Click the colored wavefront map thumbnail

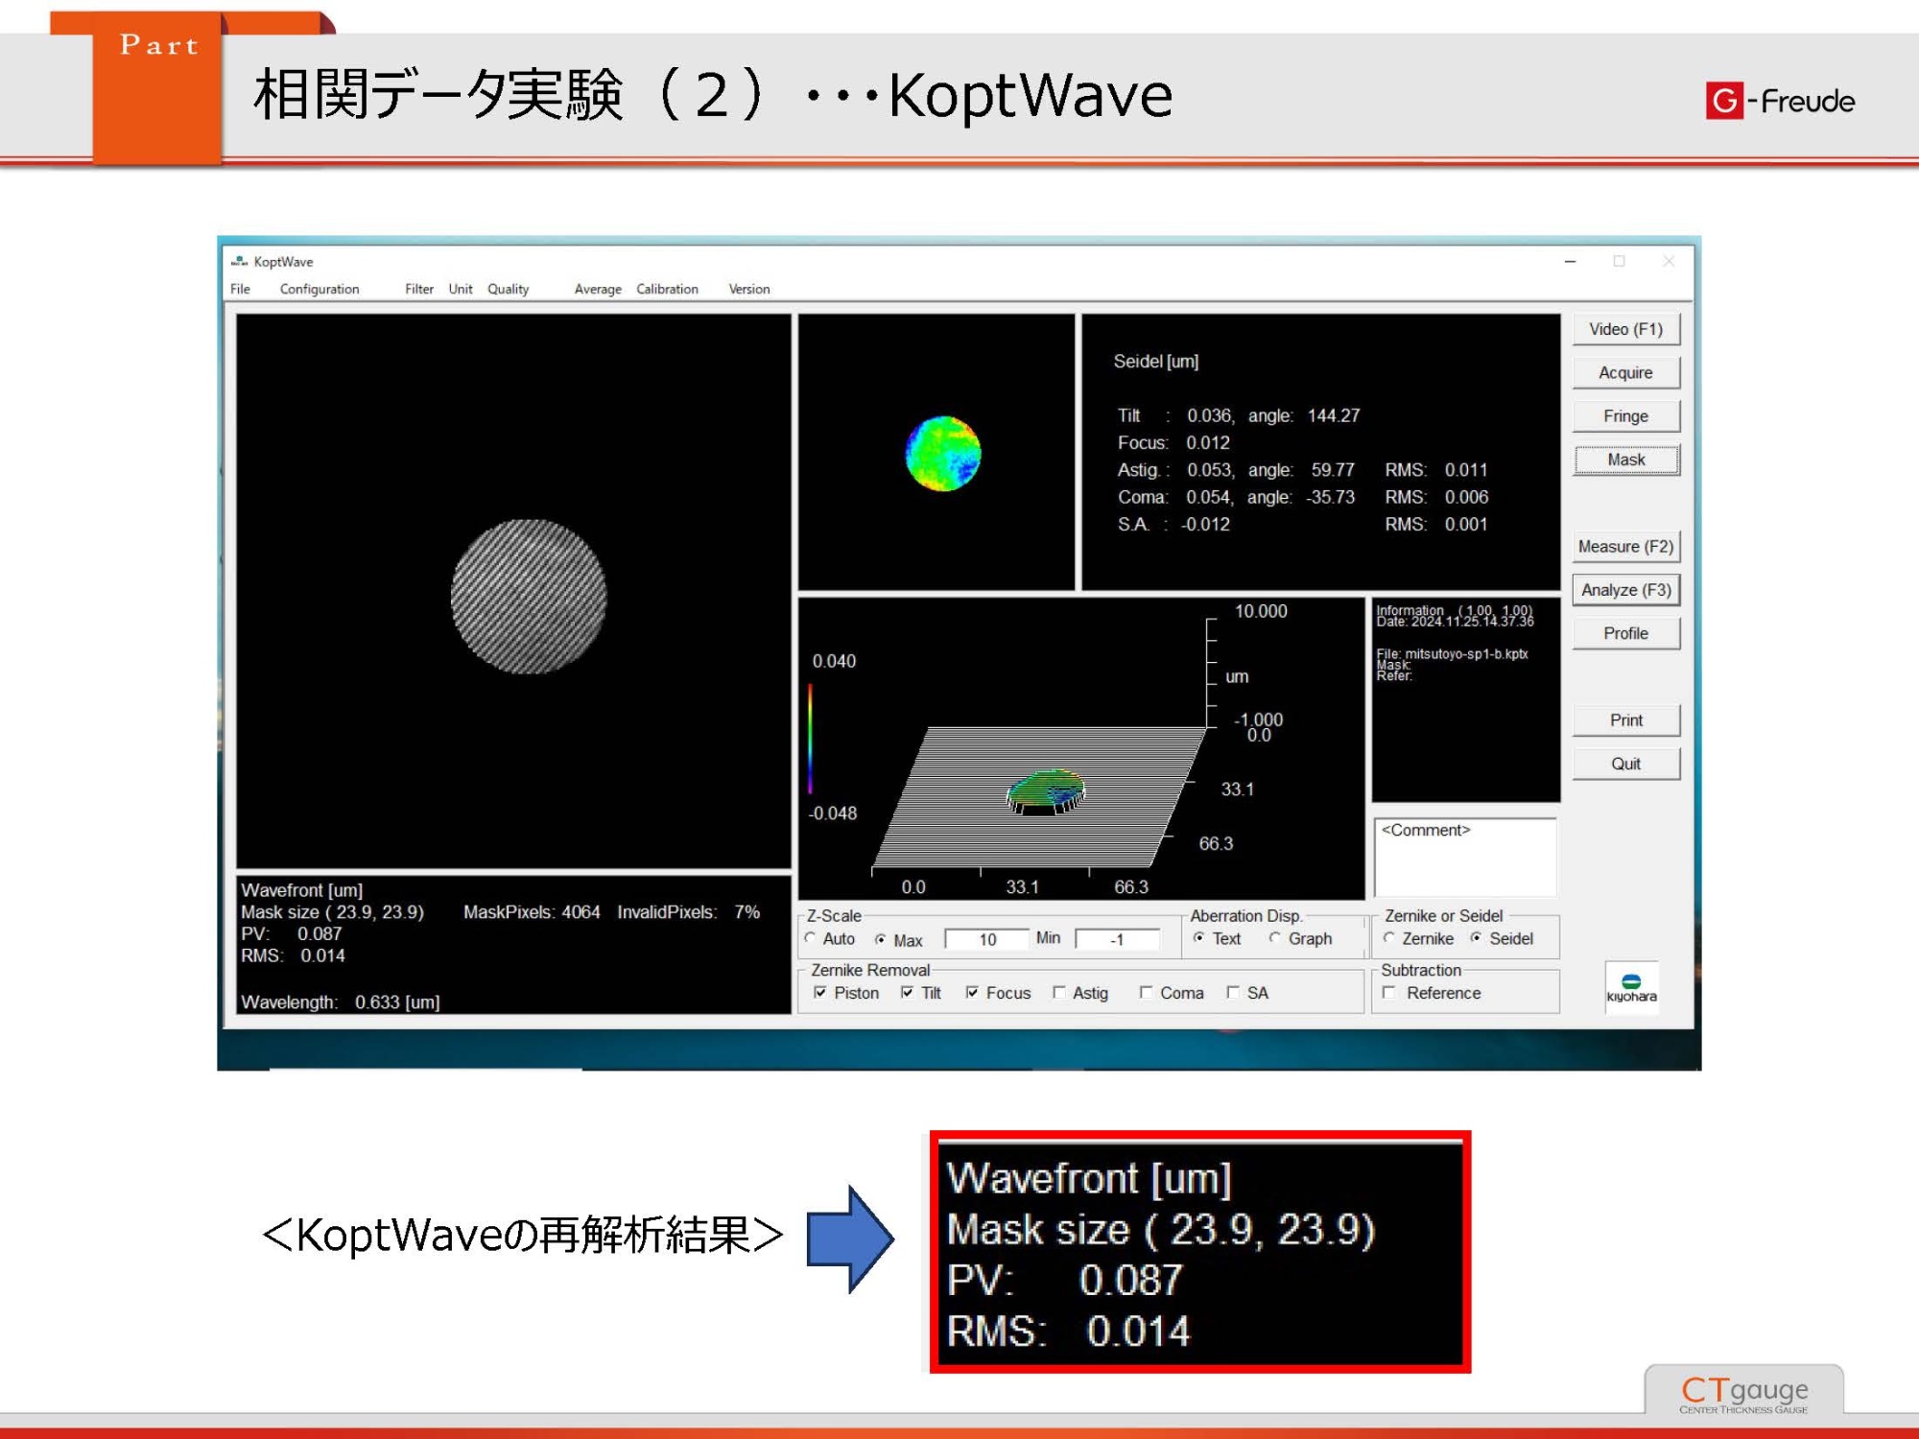click(943, 453)
